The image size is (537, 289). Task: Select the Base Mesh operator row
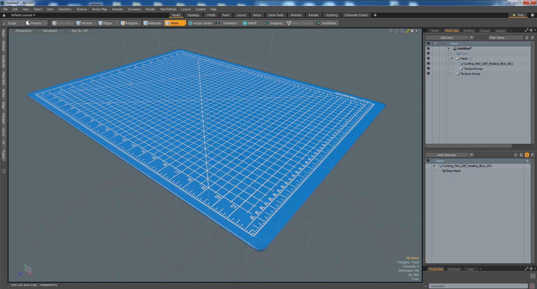[478, 171]
